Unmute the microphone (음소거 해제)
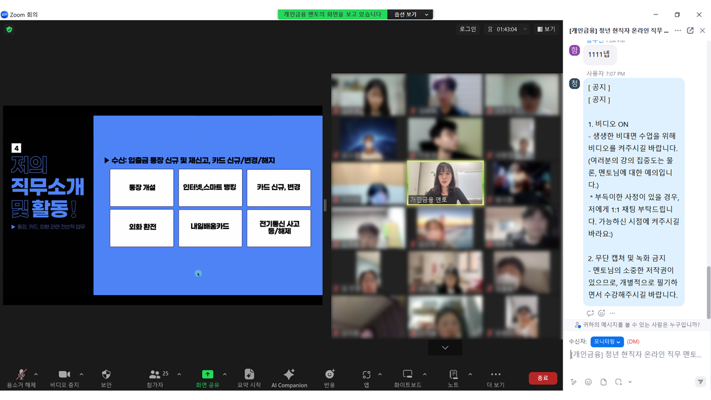This screenshot has width=711, height=400. tap(21, 378)
